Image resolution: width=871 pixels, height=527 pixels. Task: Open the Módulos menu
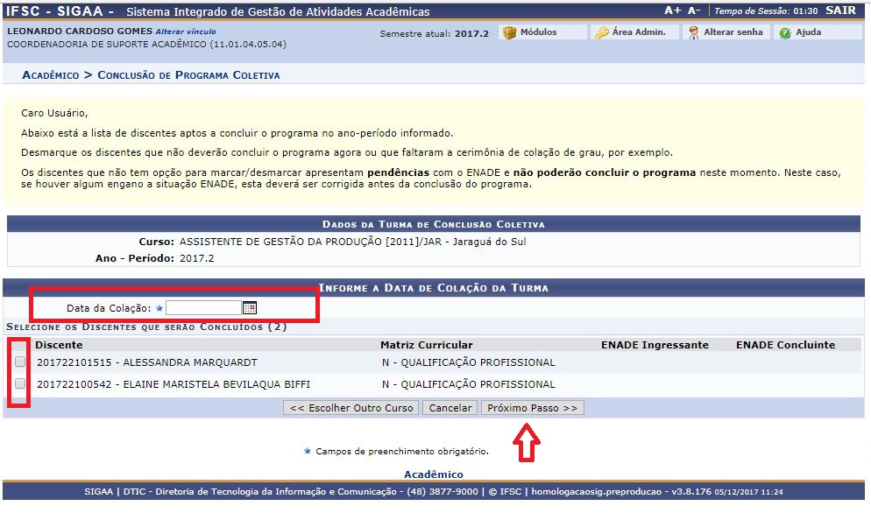(538, 32)
